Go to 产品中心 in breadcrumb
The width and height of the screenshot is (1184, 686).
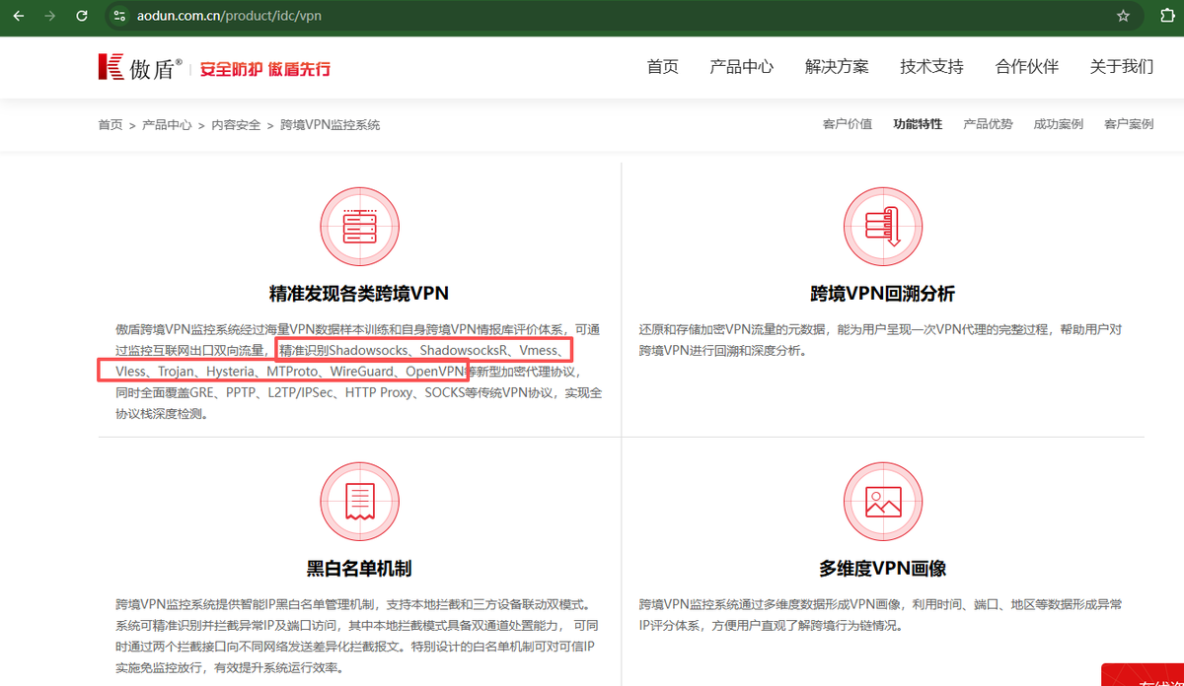(167, 125)
